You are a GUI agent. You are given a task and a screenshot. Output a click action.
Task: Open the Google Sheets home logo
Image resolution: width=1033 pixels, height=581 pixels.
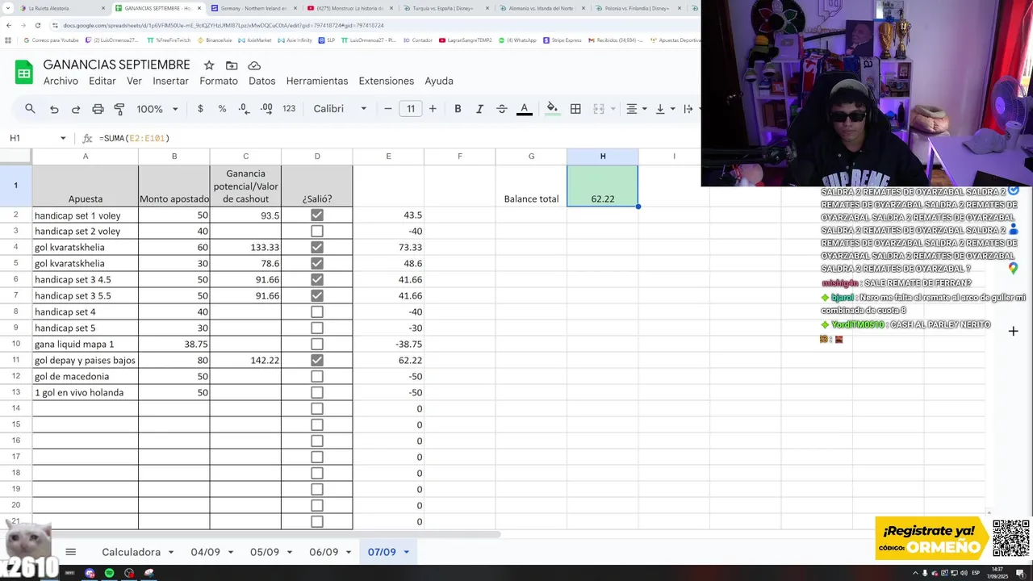[x=24, y=73]
